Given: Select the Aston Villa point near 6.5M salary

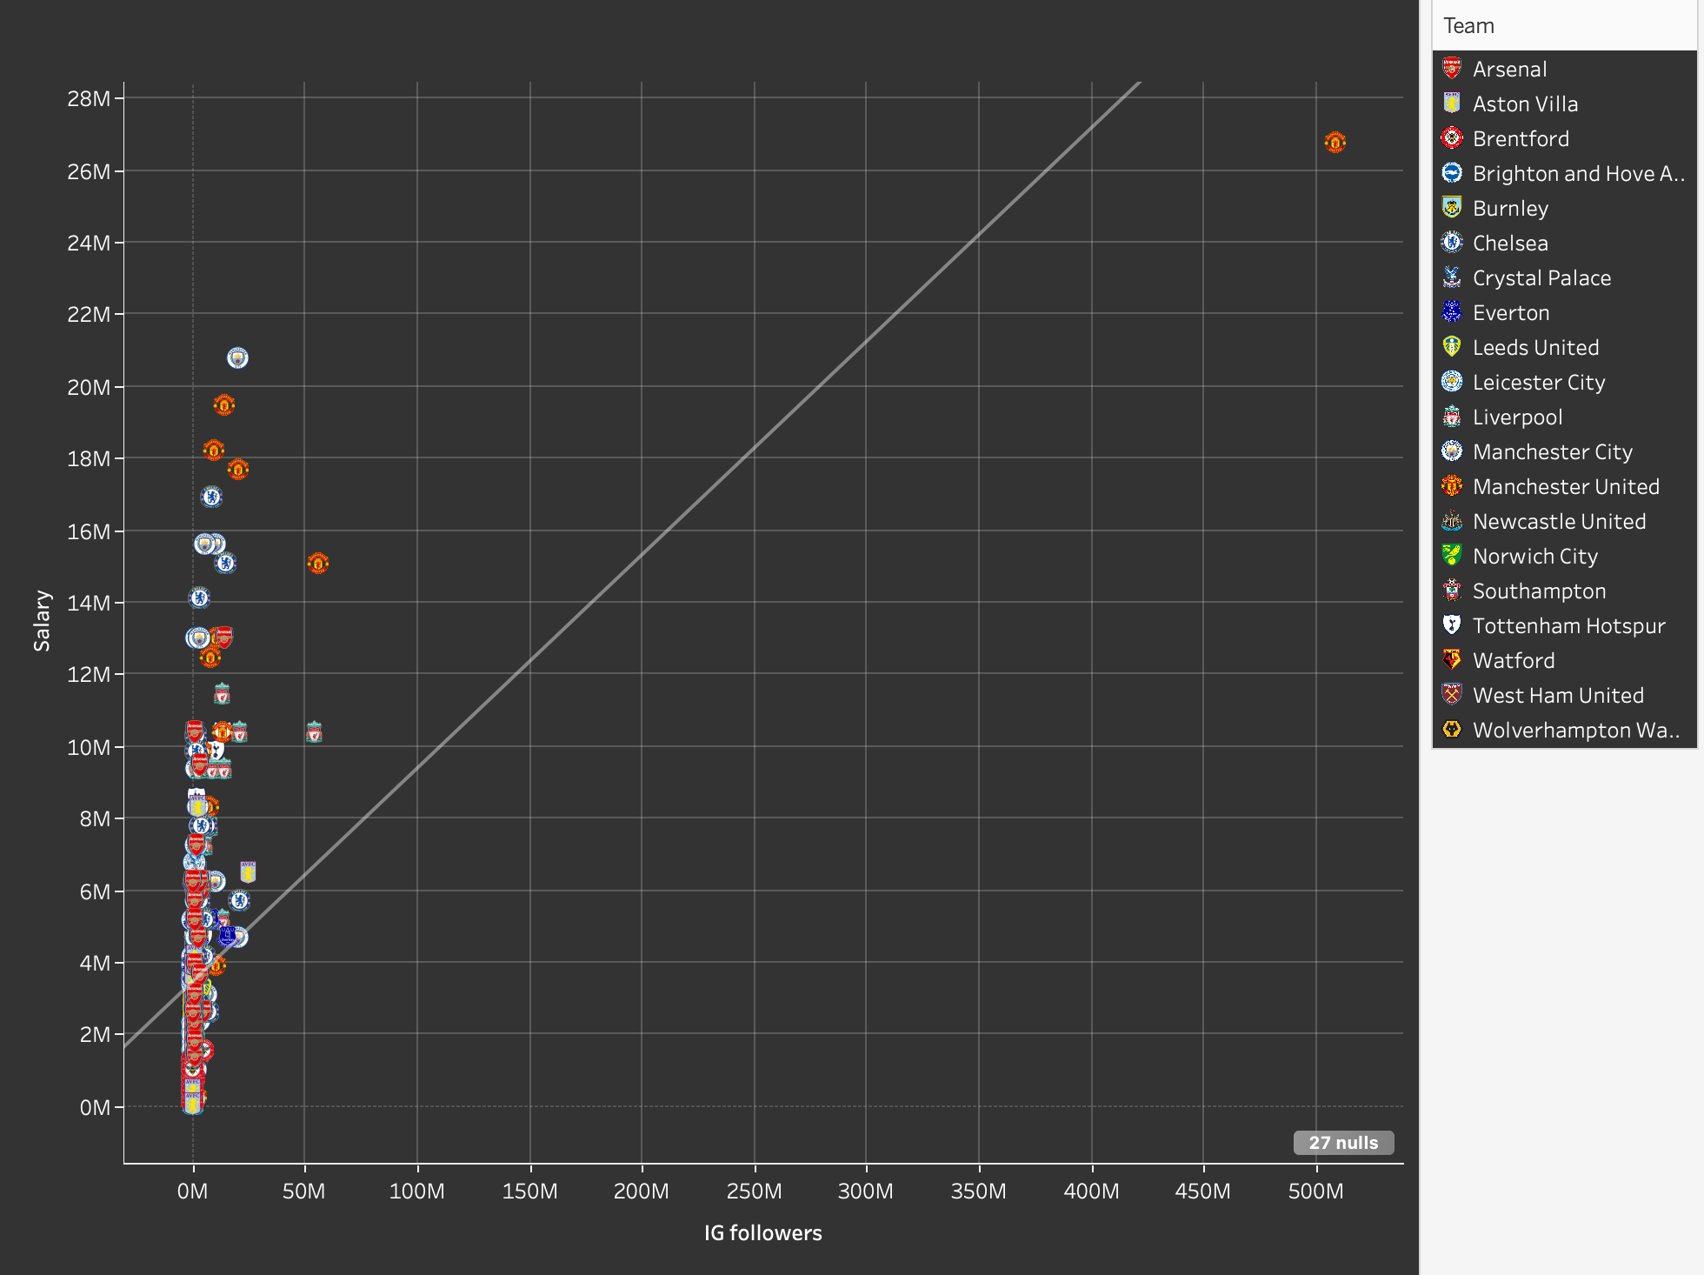Looking at the screenshot, I should click(x=248, y=871).
